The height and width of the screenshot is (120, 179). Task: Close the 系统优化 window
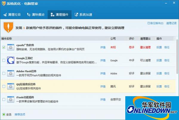coord(174,3)
